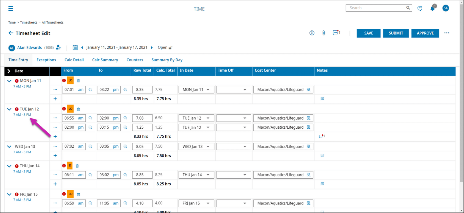The height and width of the screenshot is (213, 464).
Task: Go to Timesheets in the breadcrumb
Action: click(29, 22)
